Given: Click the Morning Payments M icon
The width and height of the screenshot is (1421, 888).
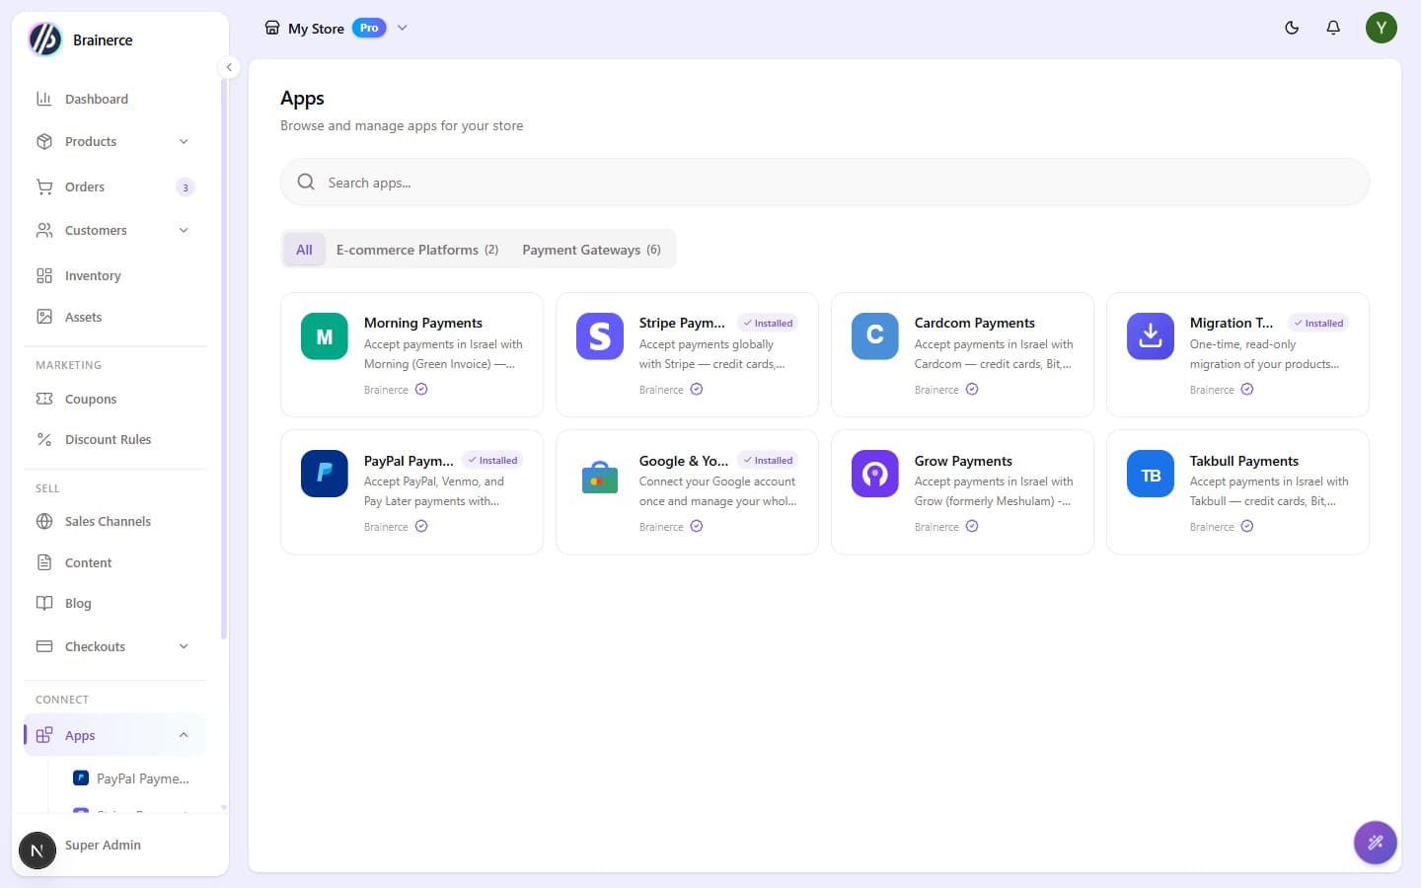Looking at the screenshot, I should [325, 336].
